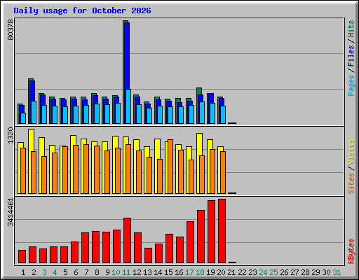Click the Pages legend label
Screen dimensions: 359x280
(351, 85)
